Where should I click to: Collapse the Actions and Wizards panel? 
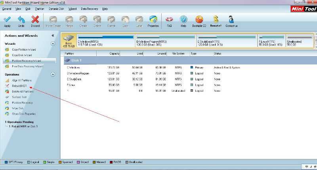pyautogui.click(x=53, y=36)
